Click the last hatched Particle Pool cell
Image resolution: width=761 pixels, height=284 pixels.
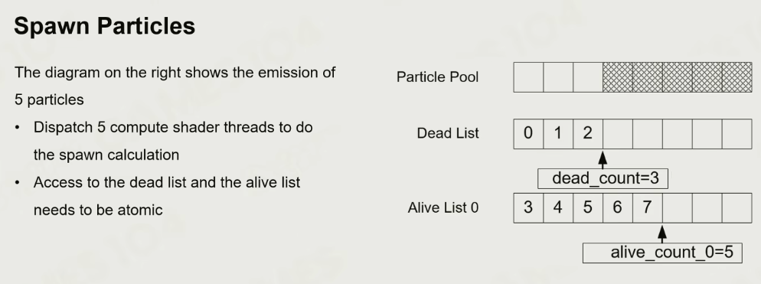coord(737,77)
